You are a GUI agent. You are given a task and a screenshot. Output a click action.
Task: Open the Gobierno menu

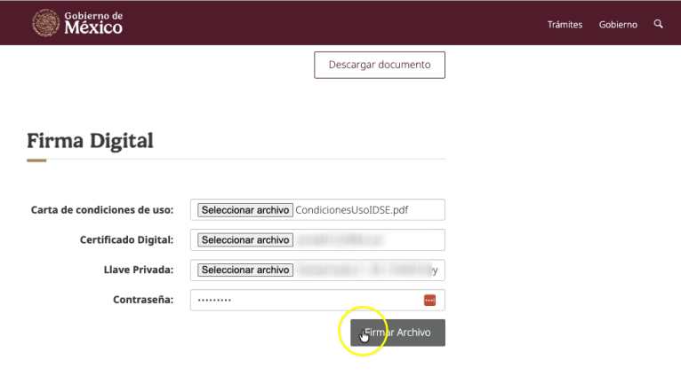coord(618,25)
